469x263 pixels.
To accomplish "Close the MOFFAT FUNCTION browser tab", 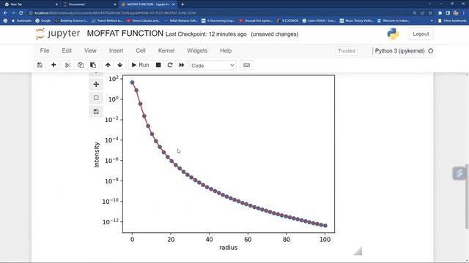I will point(173,4).
